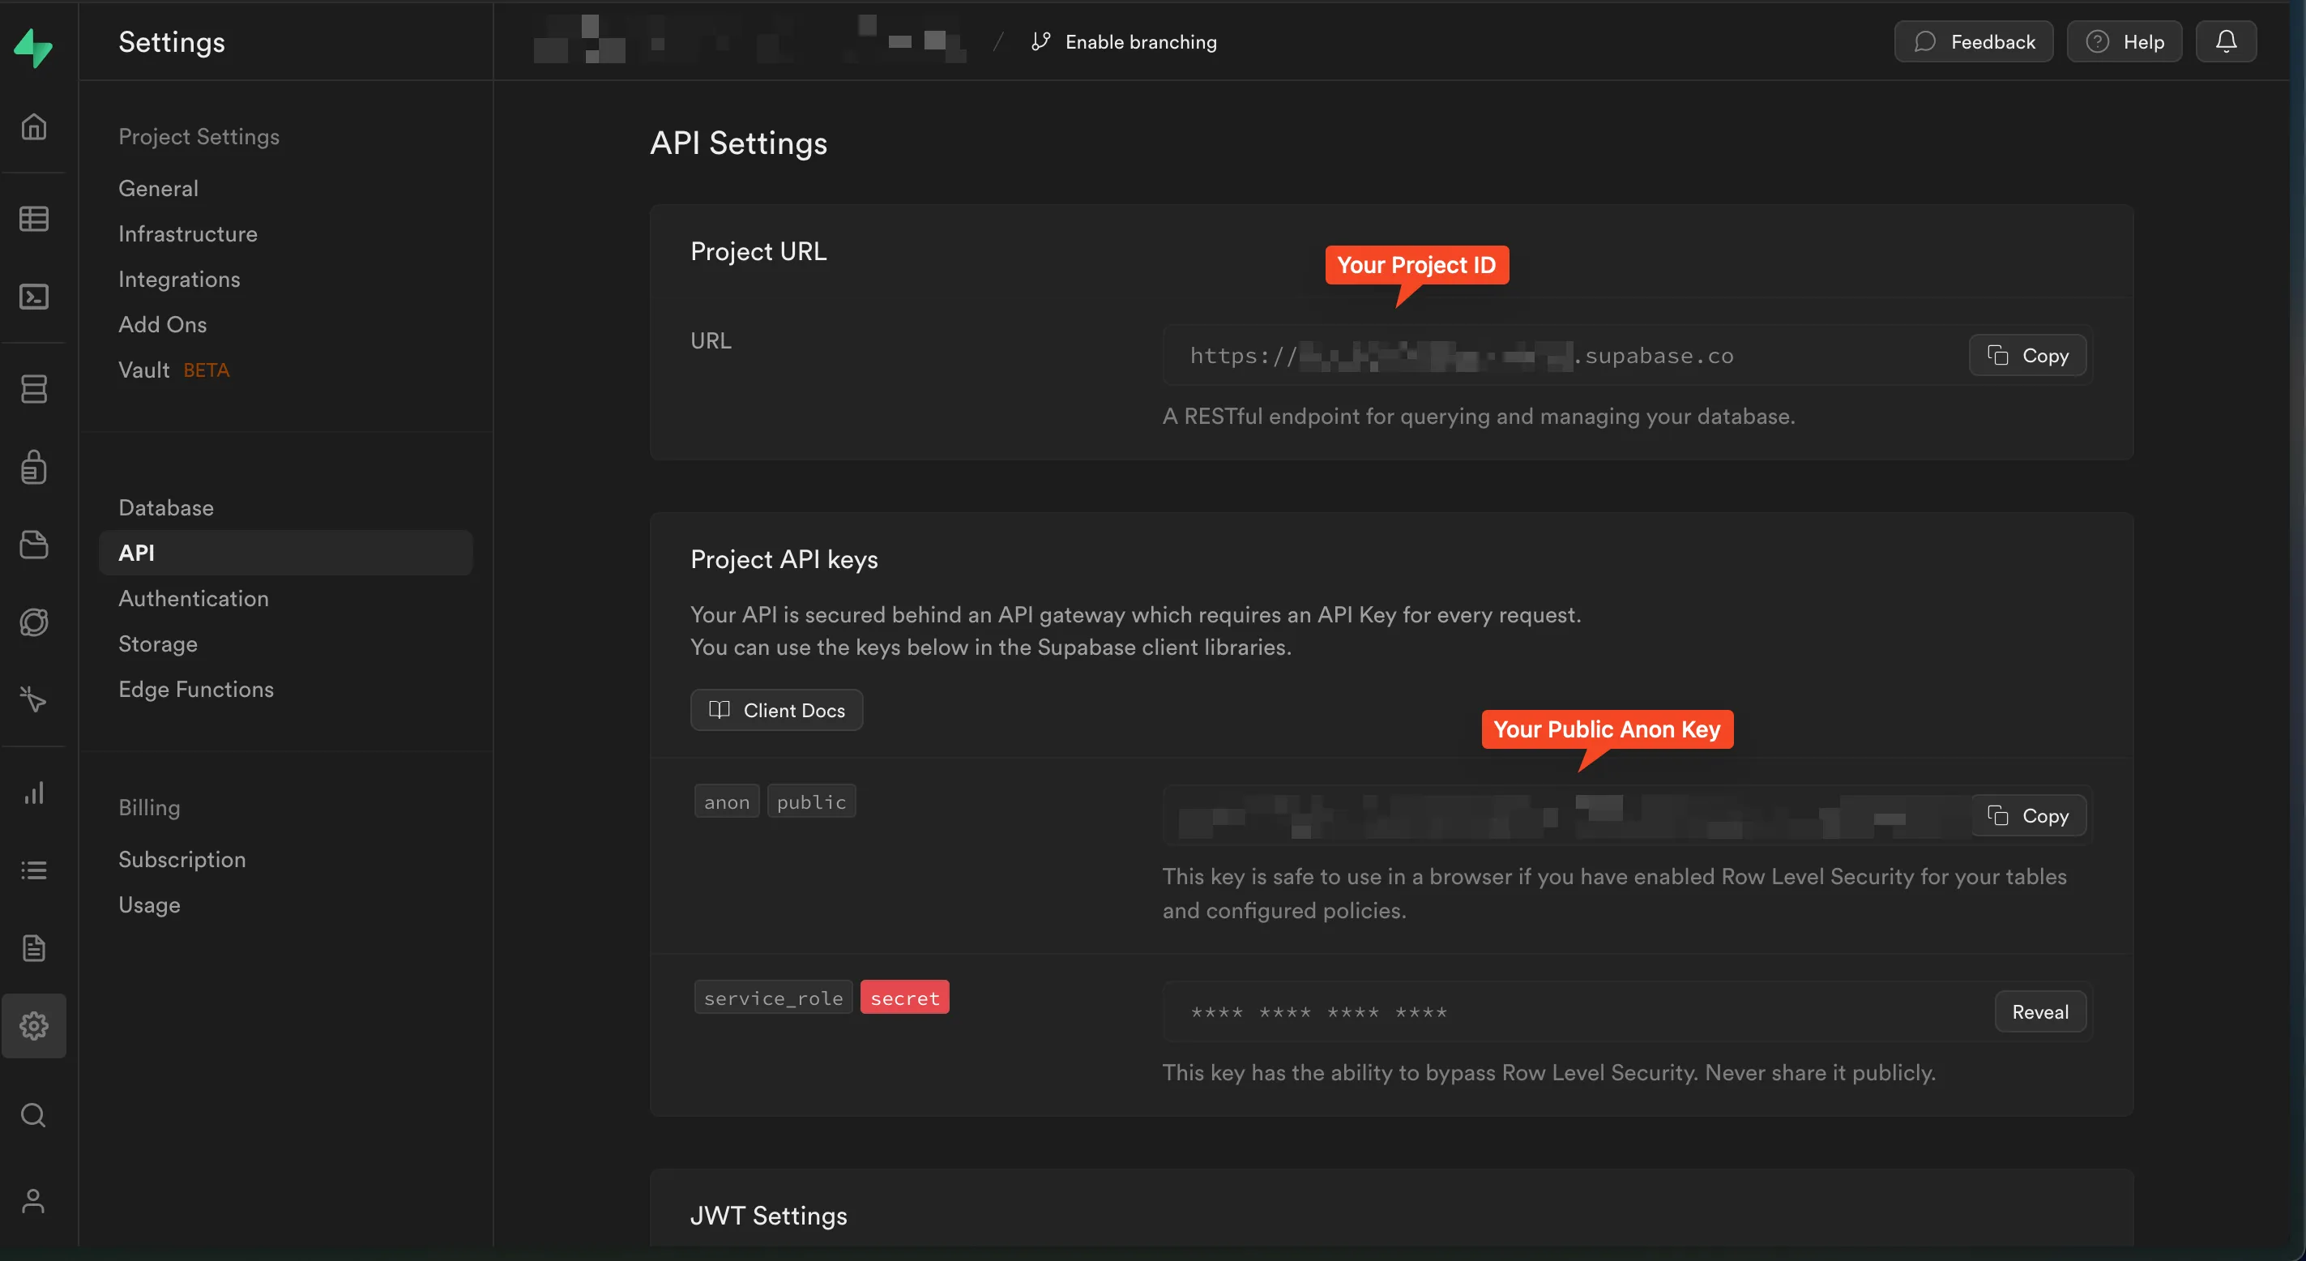Viewport: 2306px width, 1261px height.
Task: Open the user account icon
Action: [34, 1201]
